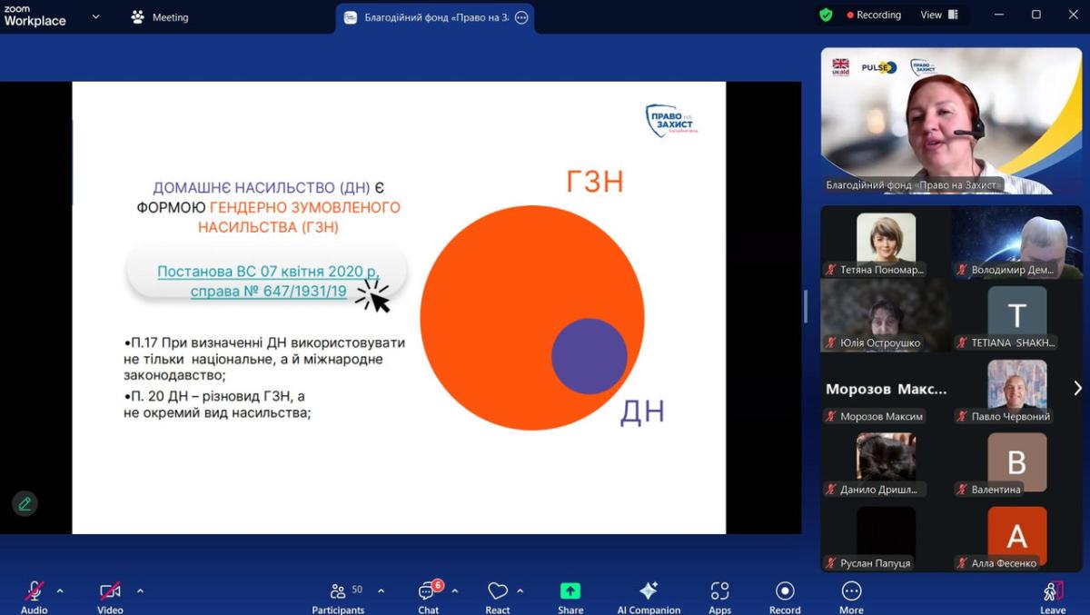The width and height of the screenshot is (1090, 615).
Task: Select Данило Дришл... participant tile
Action: pos(886,461)
